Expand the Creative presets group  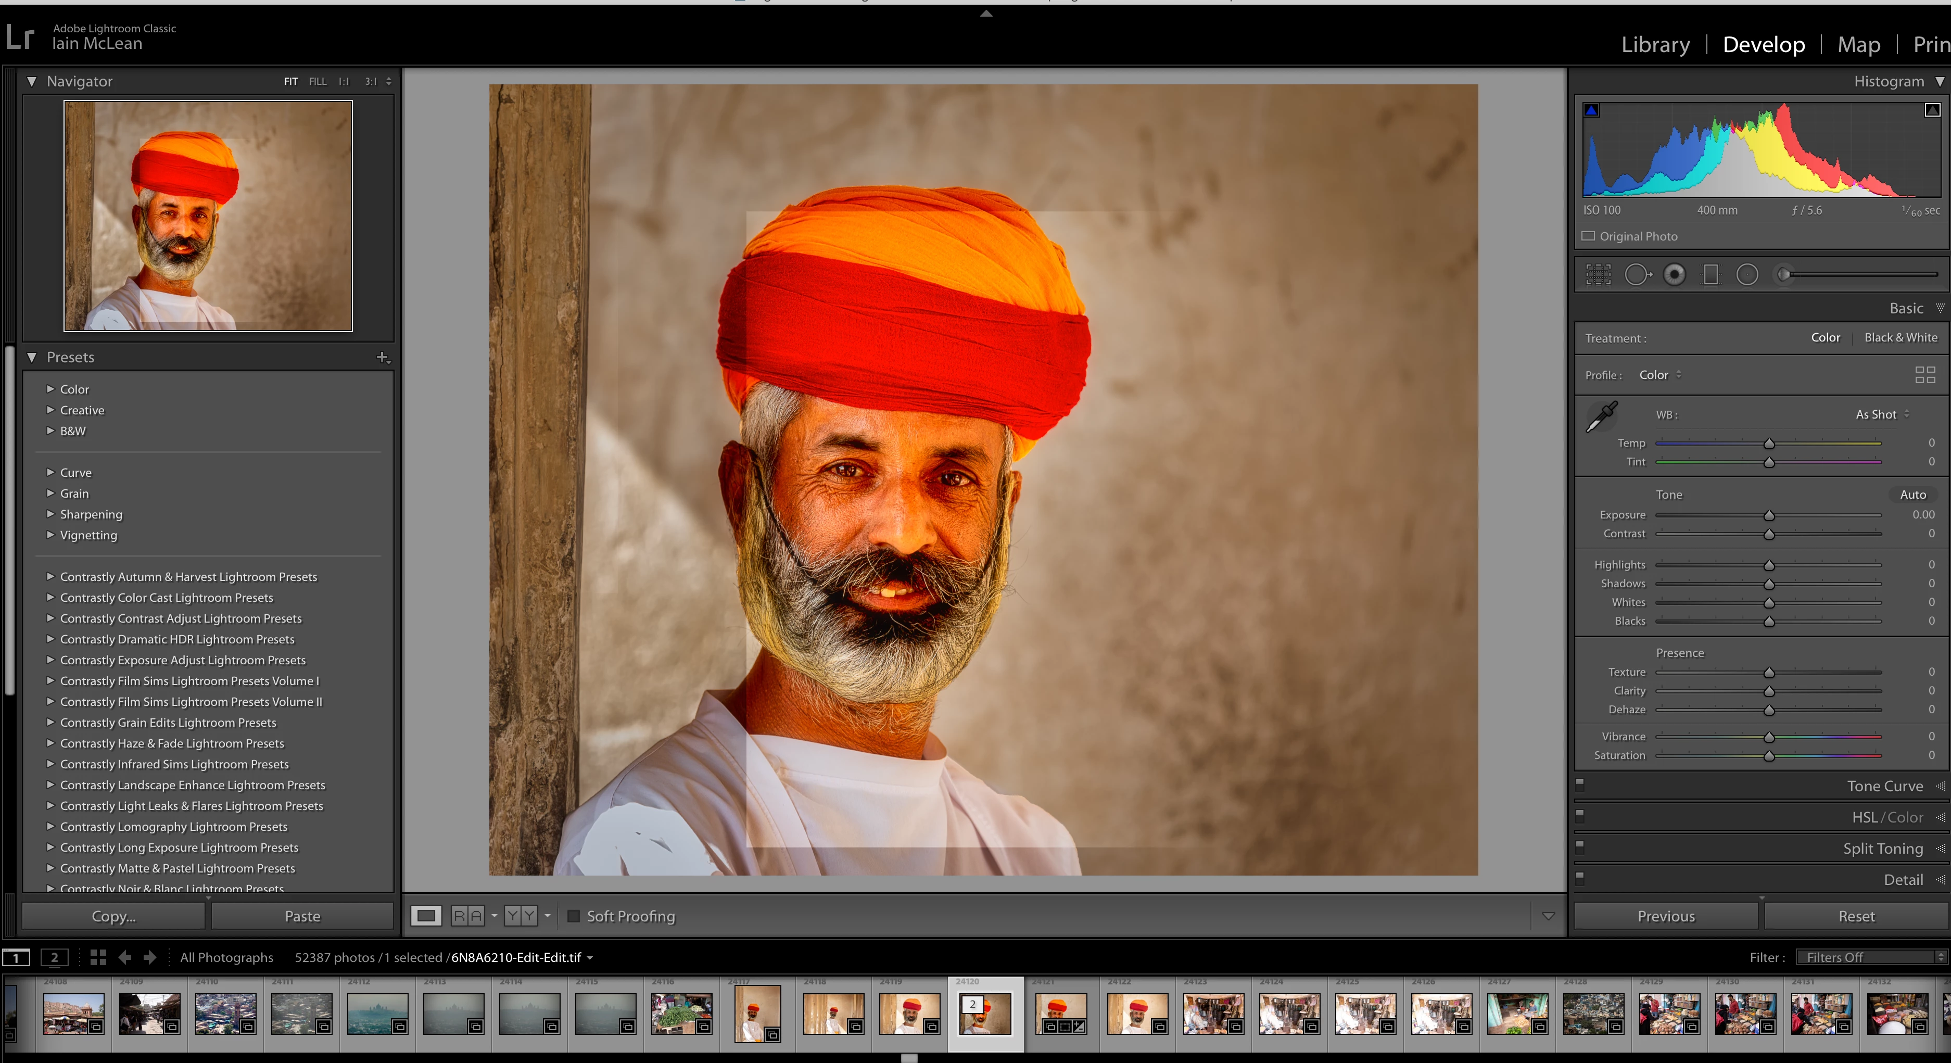click(50, 410)
